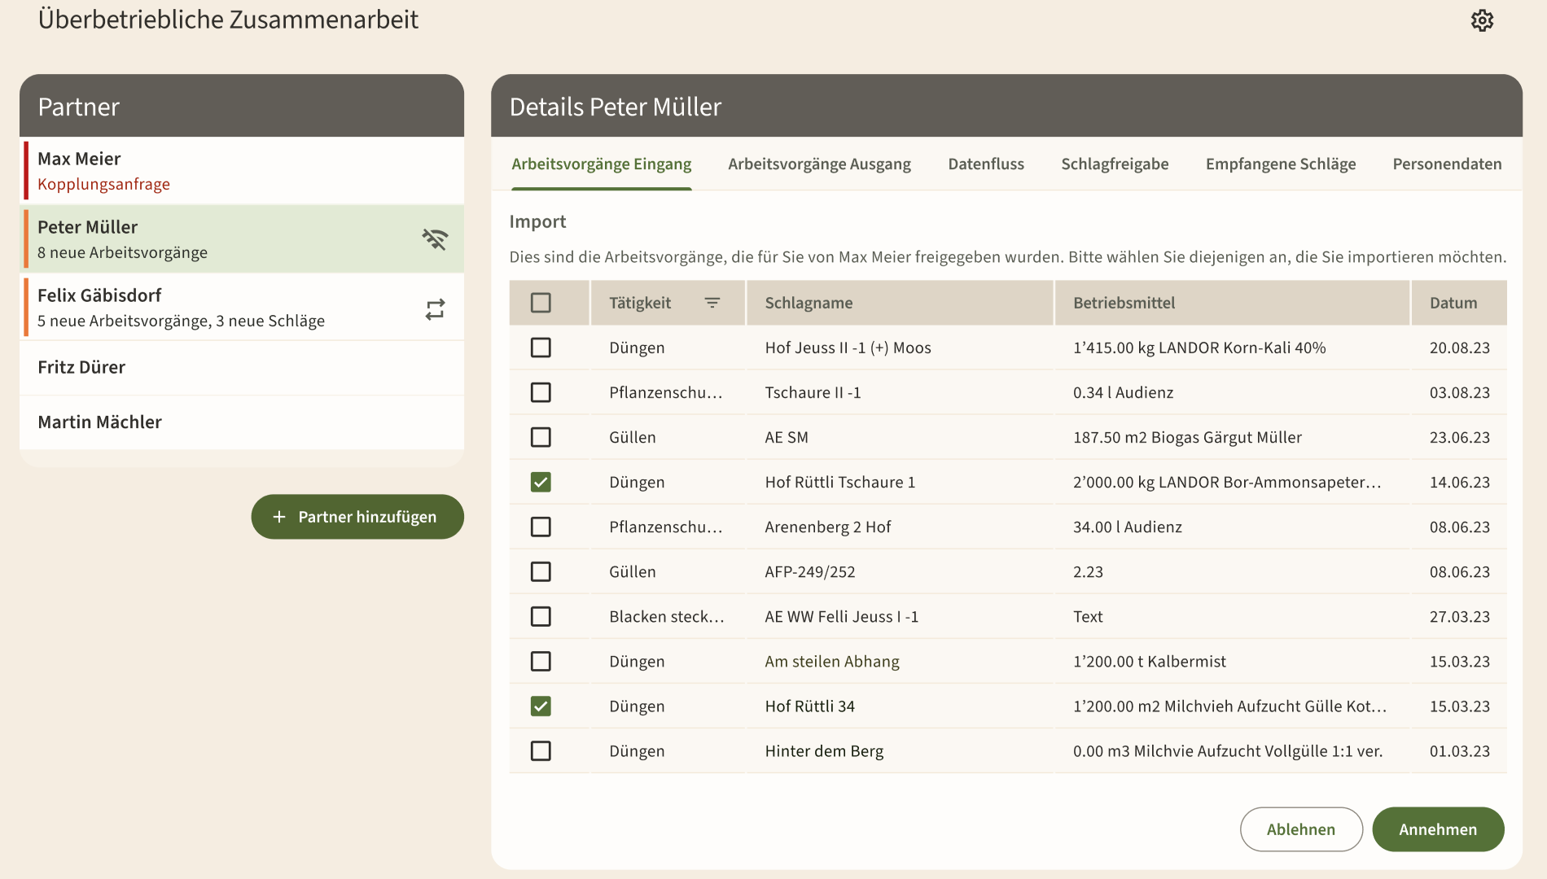Select partner Max Meier with Kopplungsanfrage

pos(242,171)
